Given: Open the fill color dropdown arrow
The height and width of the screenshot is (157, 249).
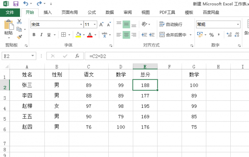Looking at the screenshot, I should click(84, 35).
